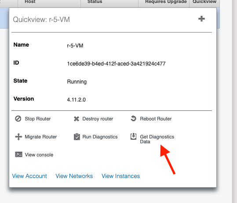The image size is (237, 203).
Task: Open the View Account link
Action: click(29, 176)
